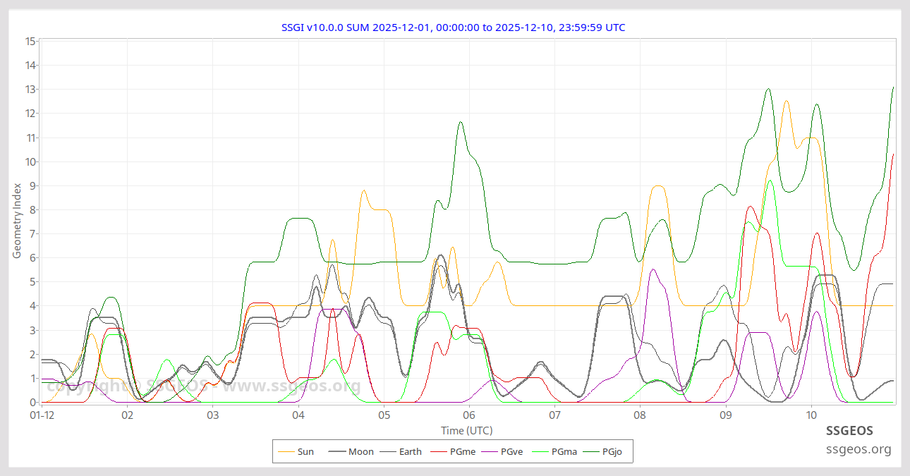Click the 6 label on the y-axis

(32, 258)
